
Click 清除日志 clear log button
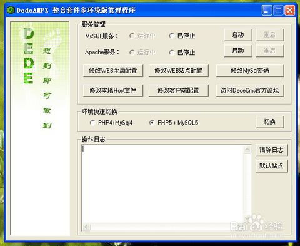coord(271,150)
